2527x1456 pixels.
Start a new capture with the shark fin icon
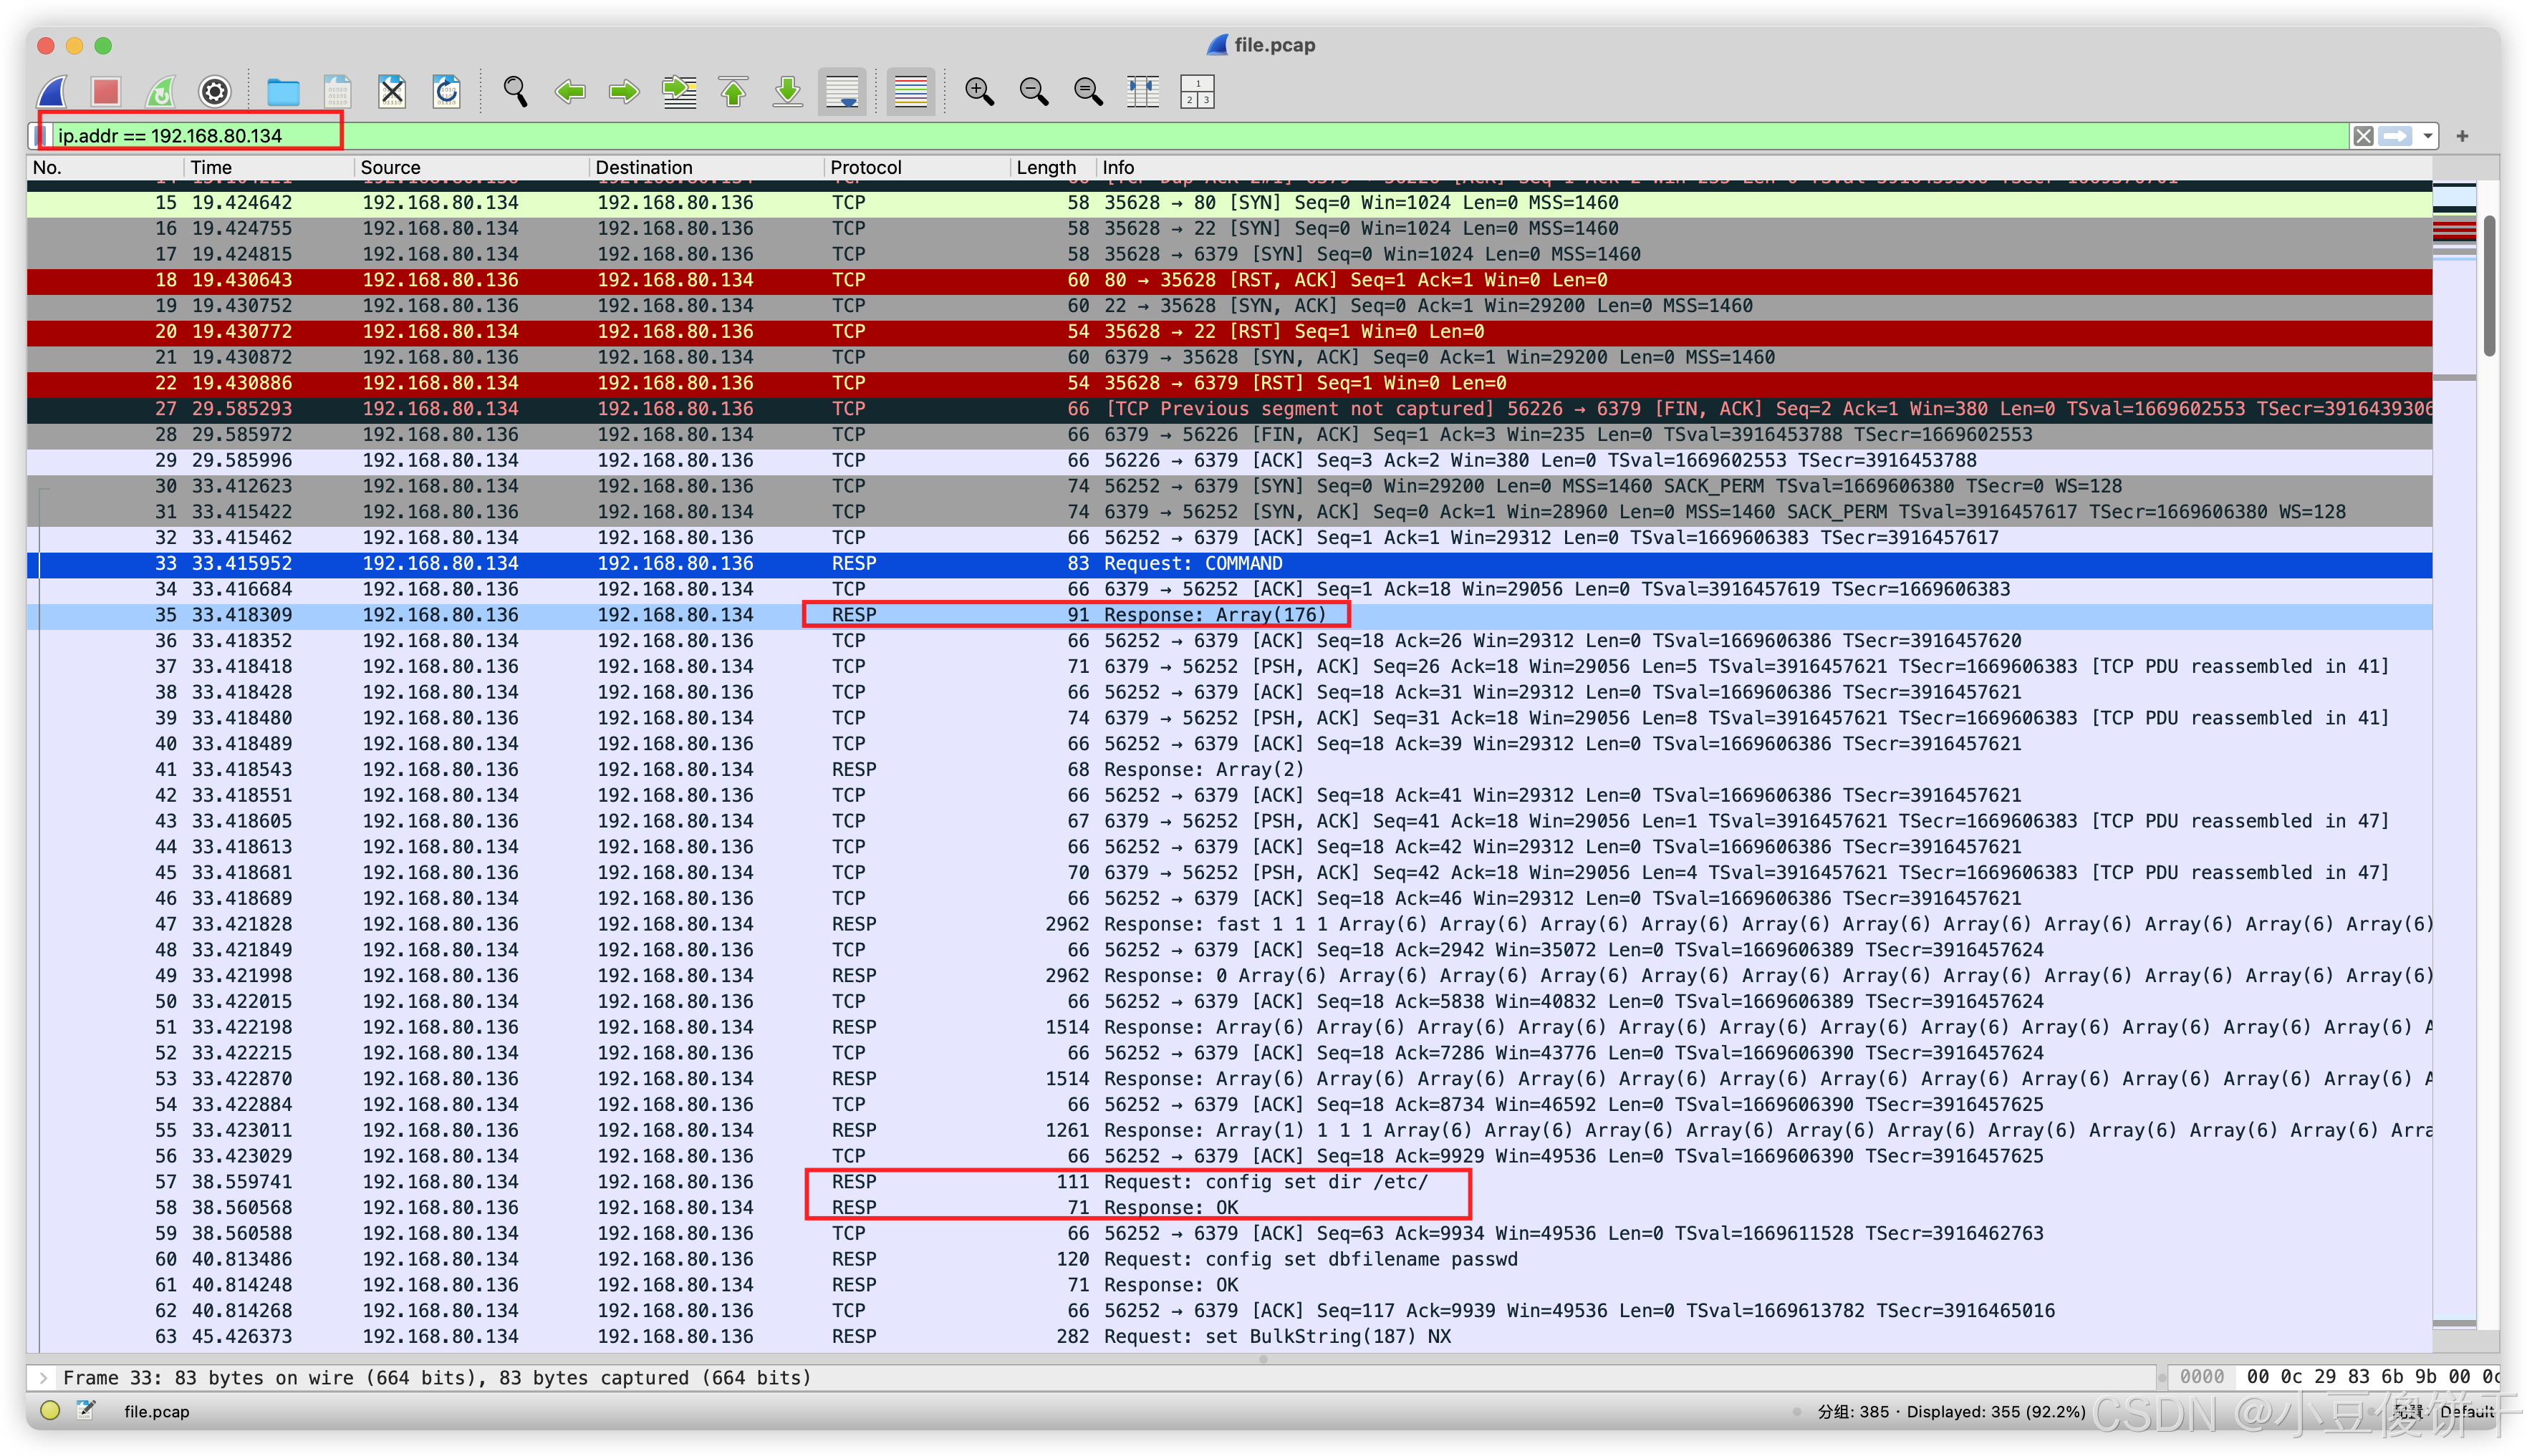[52, 91]
